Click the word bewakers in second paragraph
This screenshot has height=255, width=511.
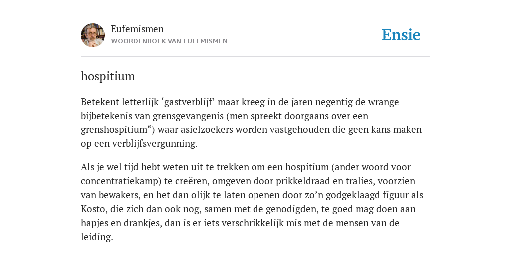coord(115,195)
